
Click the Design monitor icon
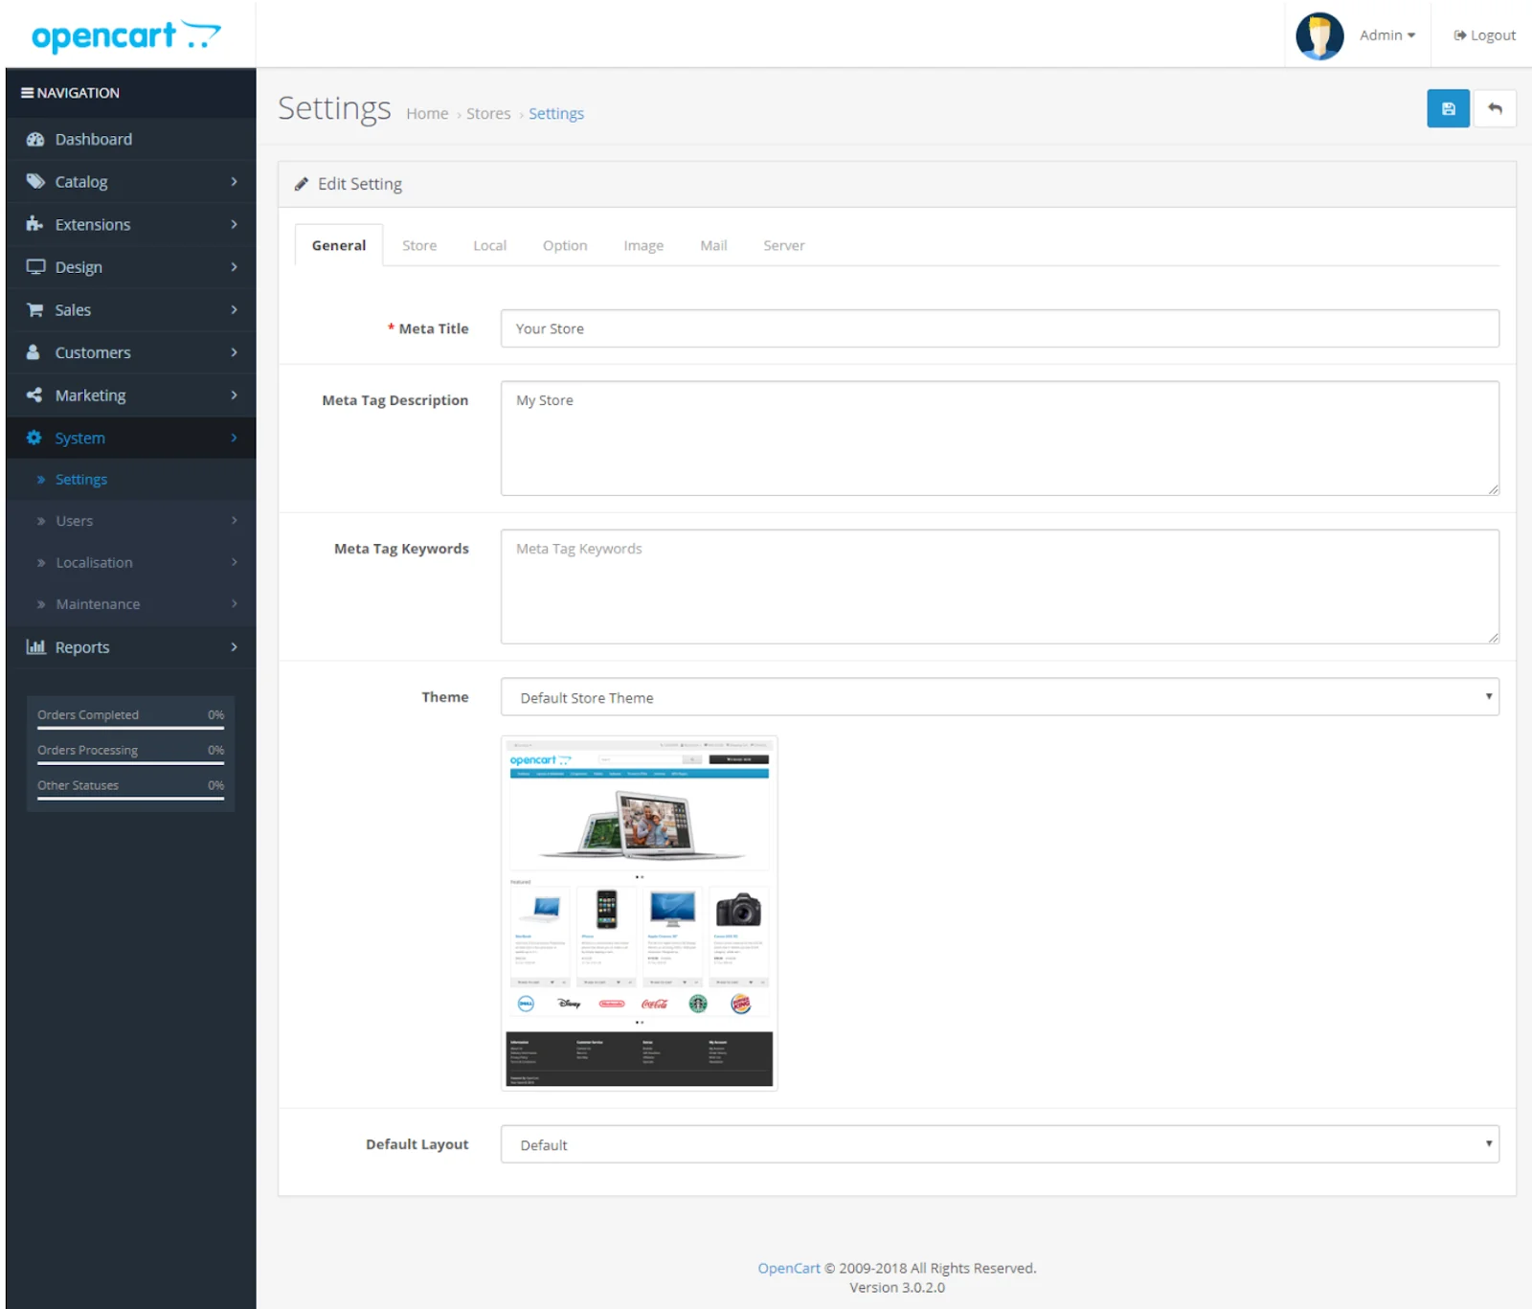[34, 266]
